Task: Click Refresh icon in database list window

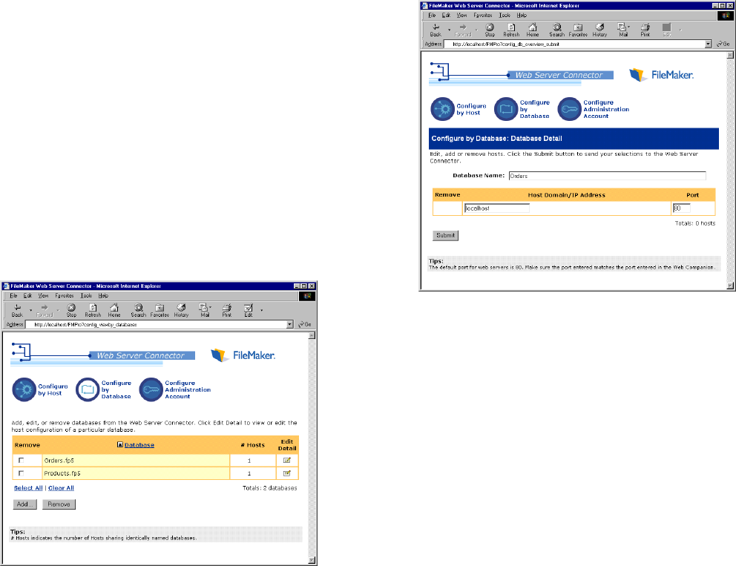Action: [x=93, y=310]
